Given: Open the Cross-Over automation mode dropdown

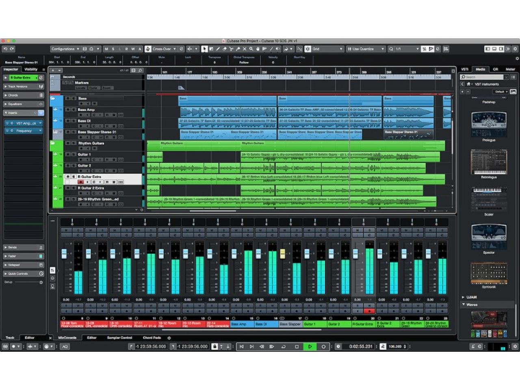Looking at the screenshot, I should click(164, 49).
